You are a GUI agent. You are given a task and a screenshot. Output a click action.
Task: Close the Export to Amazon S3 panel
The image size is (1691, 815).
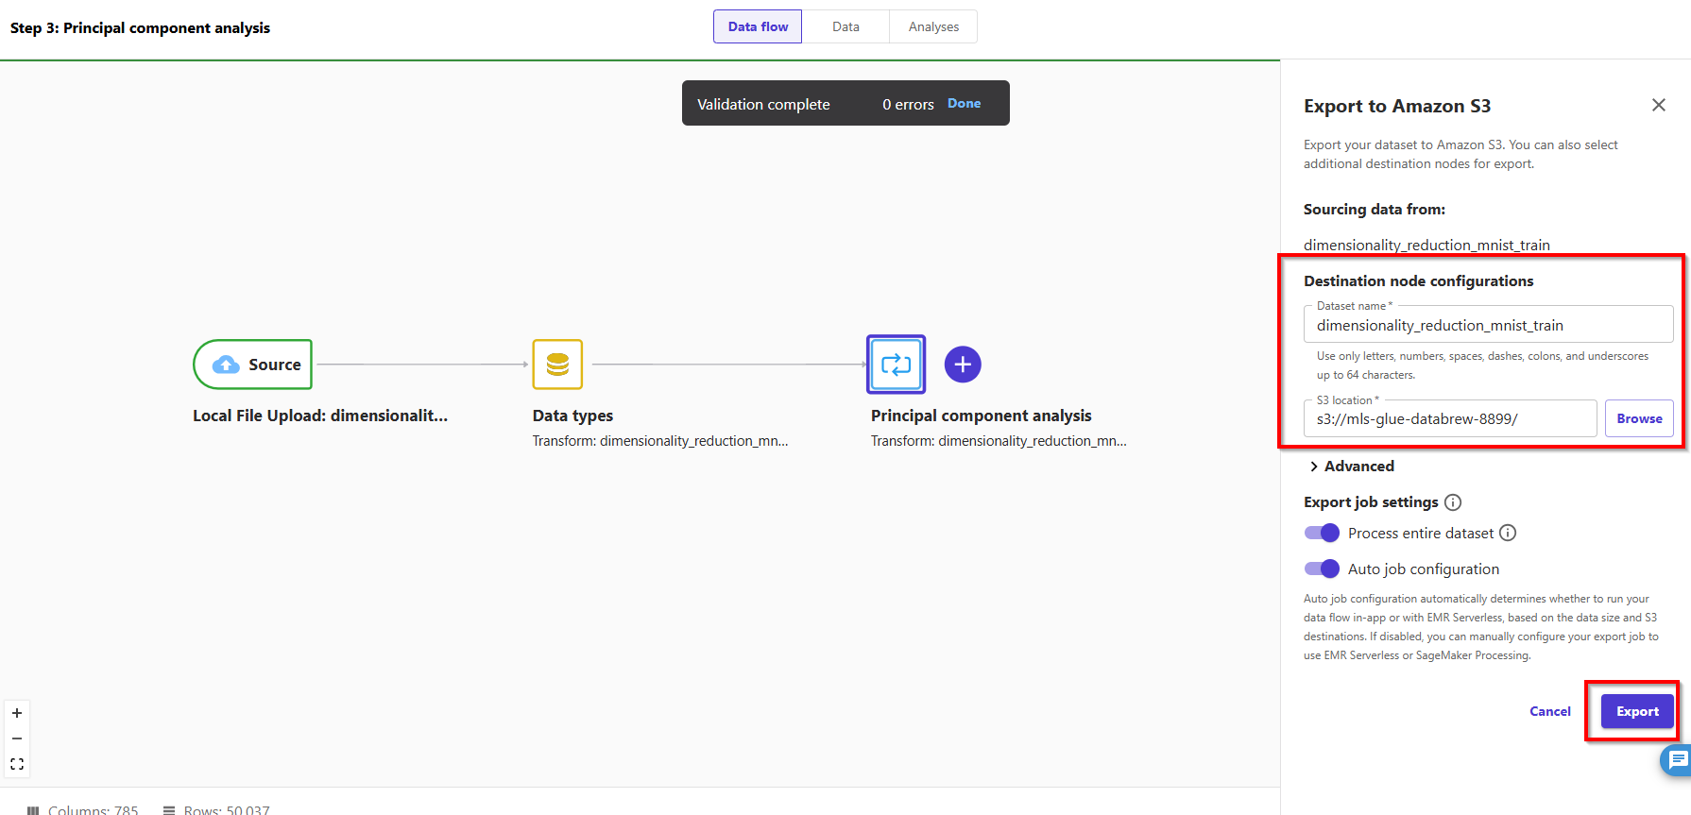1658,105
